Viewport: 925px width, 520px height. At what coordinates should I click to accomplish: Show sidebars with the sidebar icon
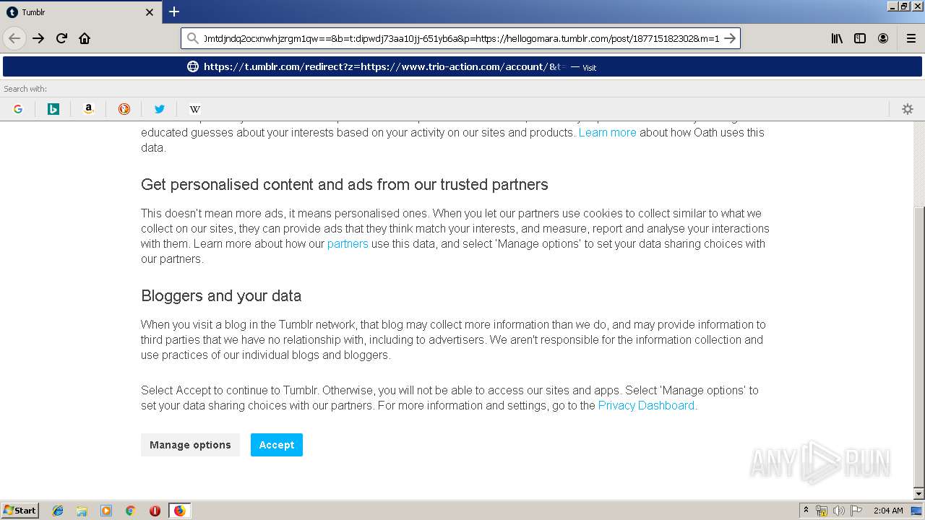pos(860,38)
